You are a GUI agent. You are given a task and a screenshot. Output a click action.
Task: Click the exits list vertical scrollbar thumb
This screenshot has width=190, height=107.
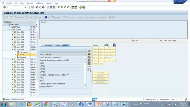(85, 62)
